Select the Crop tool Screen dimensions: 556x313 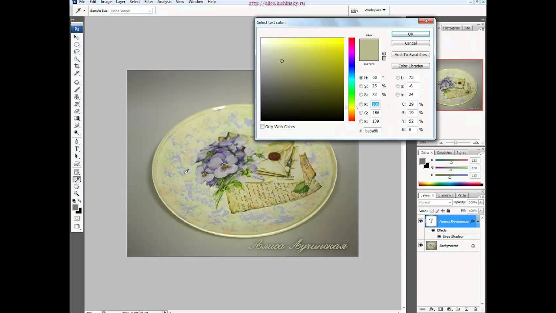pyautogui.click(x=77, y=66)
